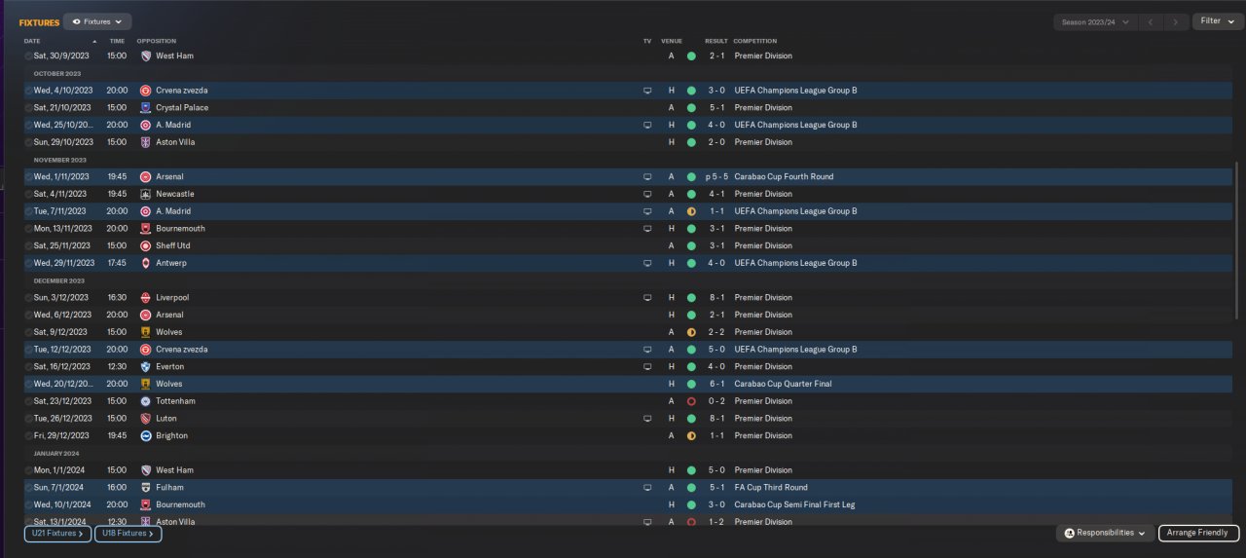Image resolution: width=1246 pixels, height=558 pixels.
Task: Sort by the Competition column header
Action: (755, 41)
